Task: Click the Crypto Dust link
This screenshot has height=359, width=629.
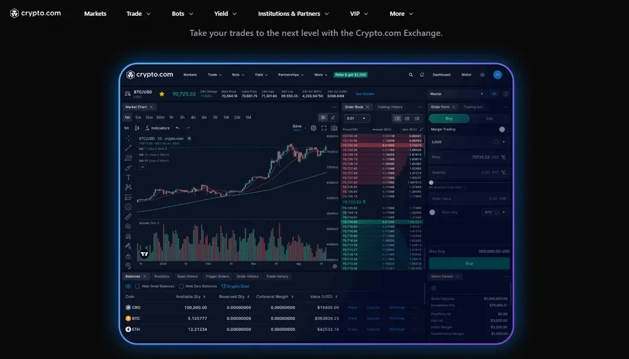Action: pos(235,287)
